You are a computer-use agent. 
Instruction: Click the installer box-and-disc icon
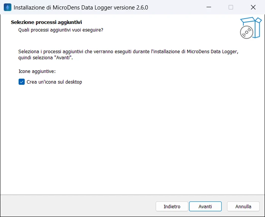251,28
